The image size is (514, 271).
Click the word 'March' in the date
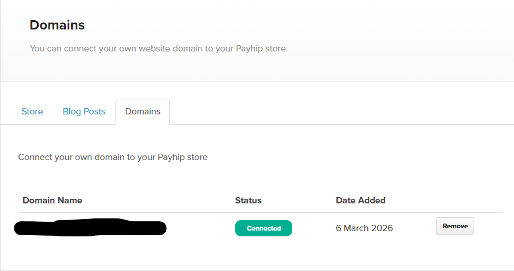coord(357,228)
